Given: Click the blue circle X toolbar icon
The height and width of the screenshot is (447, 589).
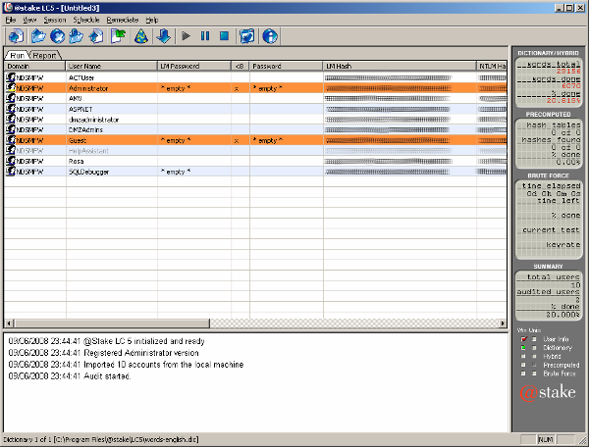Looking at the screenshot, I should 58,36.
